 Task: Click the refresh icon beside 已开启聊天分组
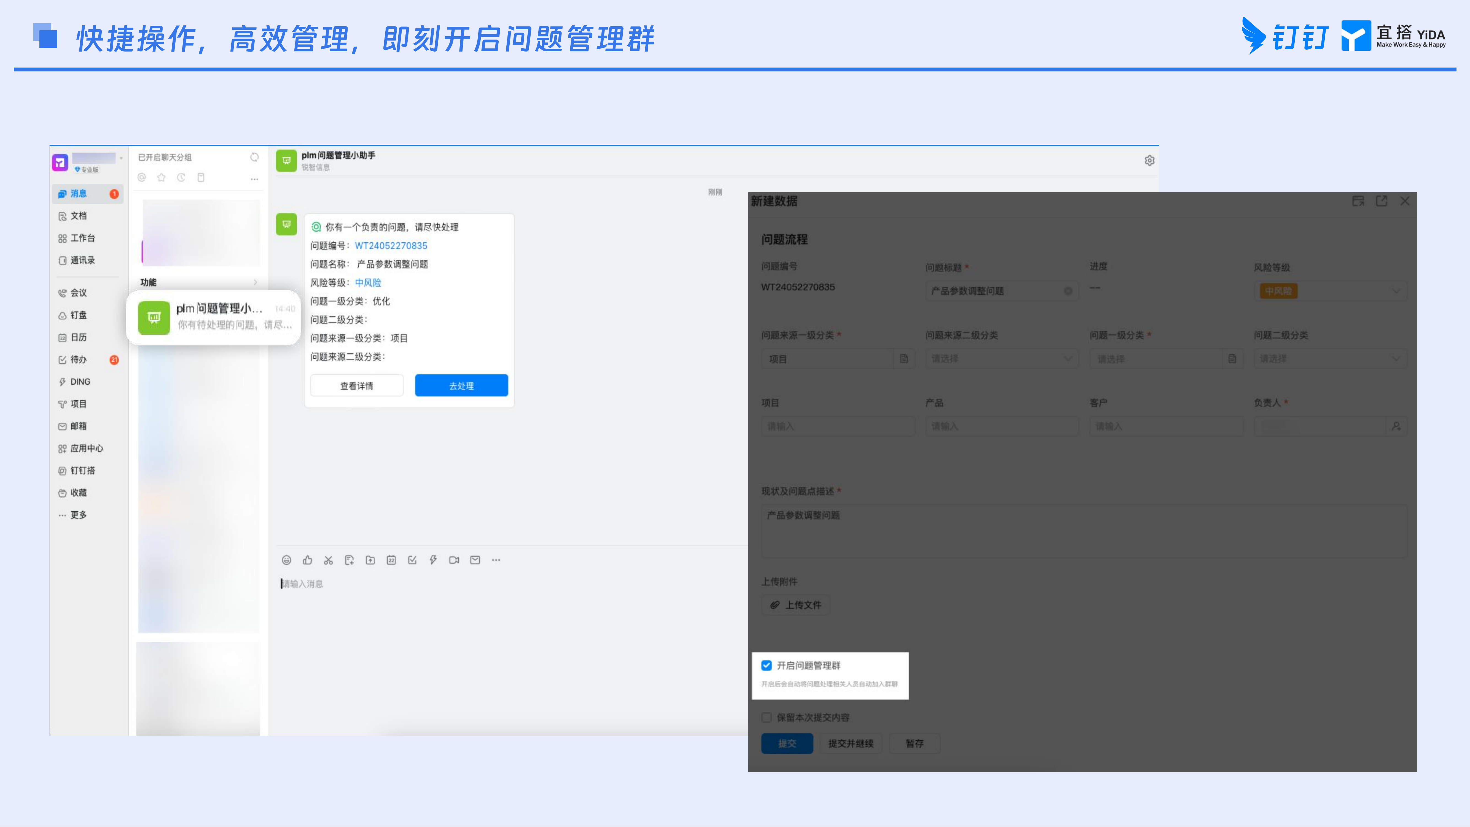coord(254,157)
